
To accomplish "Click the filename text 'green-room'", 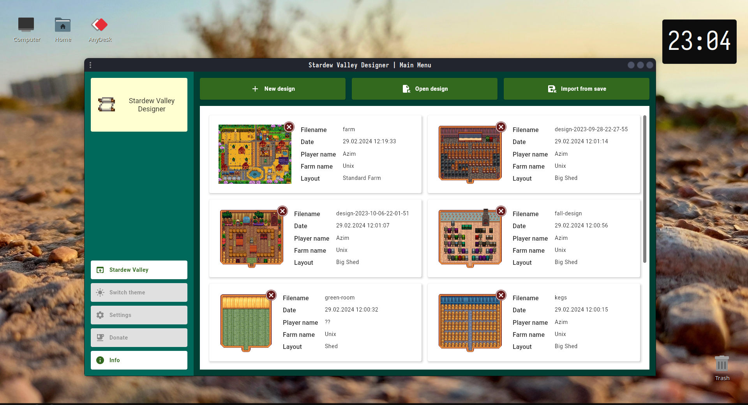I will pyautogui.click(x=340, y=298).
